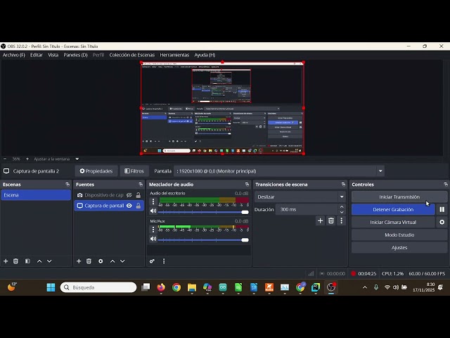Delete transition with trash icon

click(x=331, y=220)
